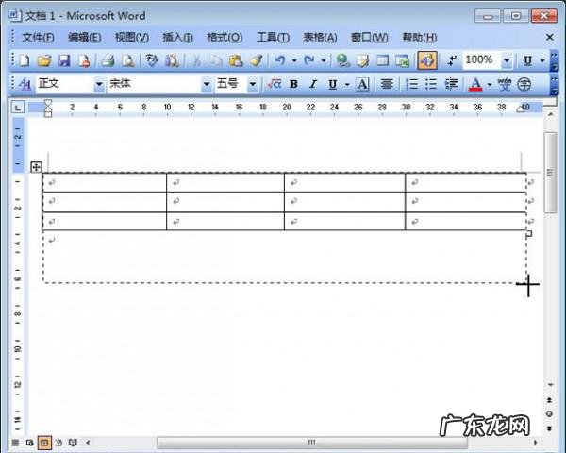
Task: Apply the Character Border button
Action: (x=362, y=84)
